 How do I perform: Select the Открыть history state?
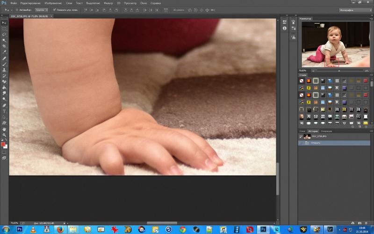tap(334, 143)
